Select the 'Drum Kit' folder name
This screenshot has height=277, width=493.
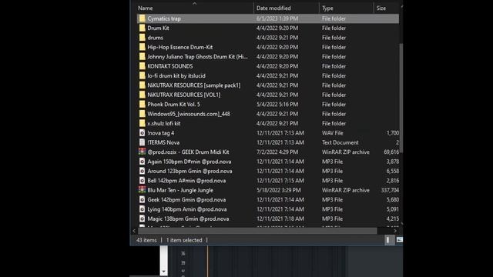(x=158, y=28)
